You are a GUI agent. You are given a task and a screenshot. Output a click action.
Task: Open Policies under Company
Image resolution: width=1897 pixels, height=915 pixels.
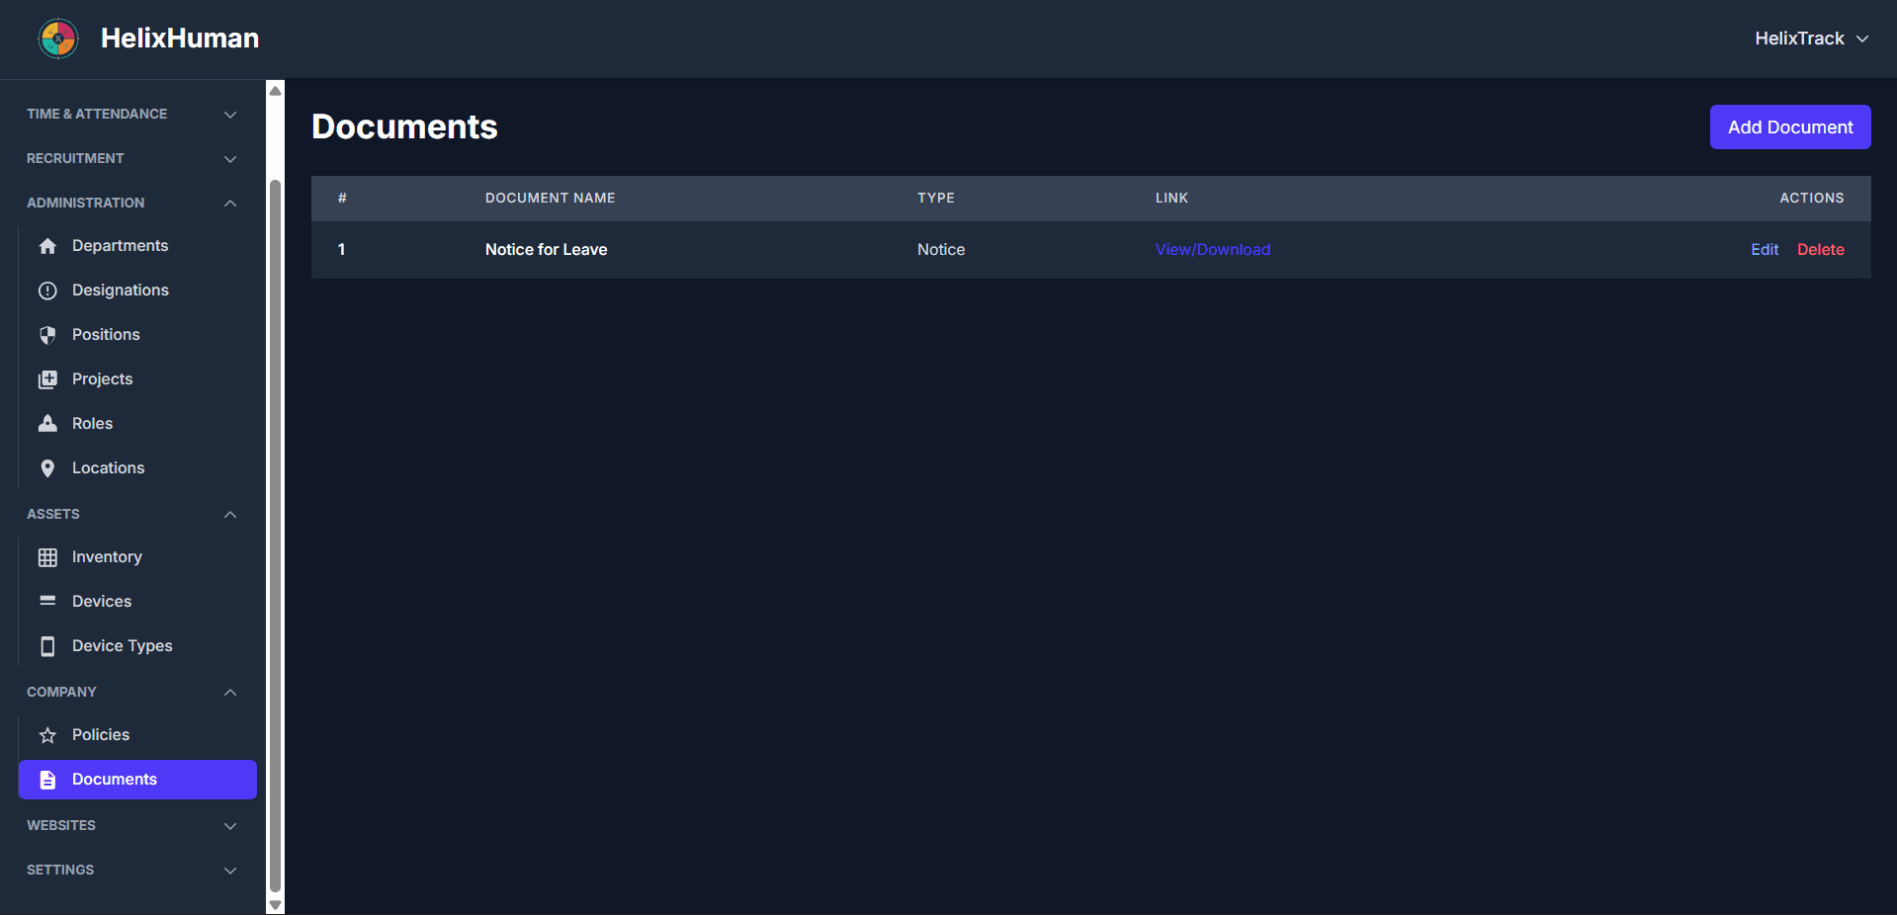point(137,735)
